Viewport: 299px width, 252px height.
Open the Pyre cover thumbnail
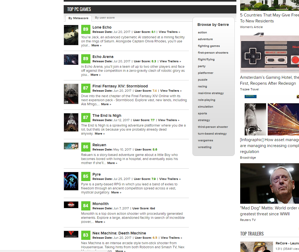tap(71, 181)
